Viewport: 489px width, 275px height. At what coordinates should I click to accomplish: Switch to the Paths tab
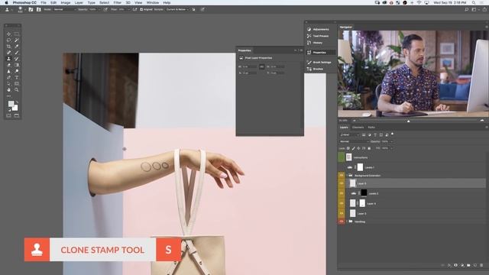tap(371, 128)
